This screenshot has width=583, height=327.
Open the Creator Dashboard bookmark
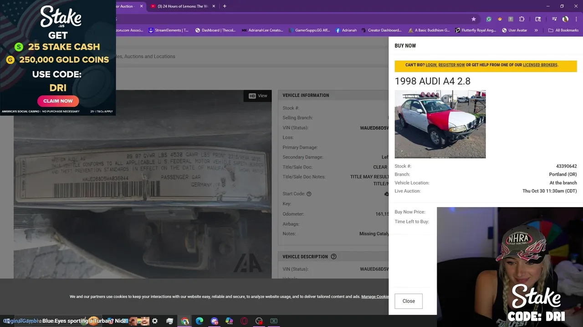(382, 30)
